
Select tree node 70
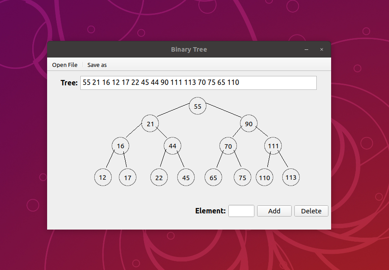tap(228, 146)
